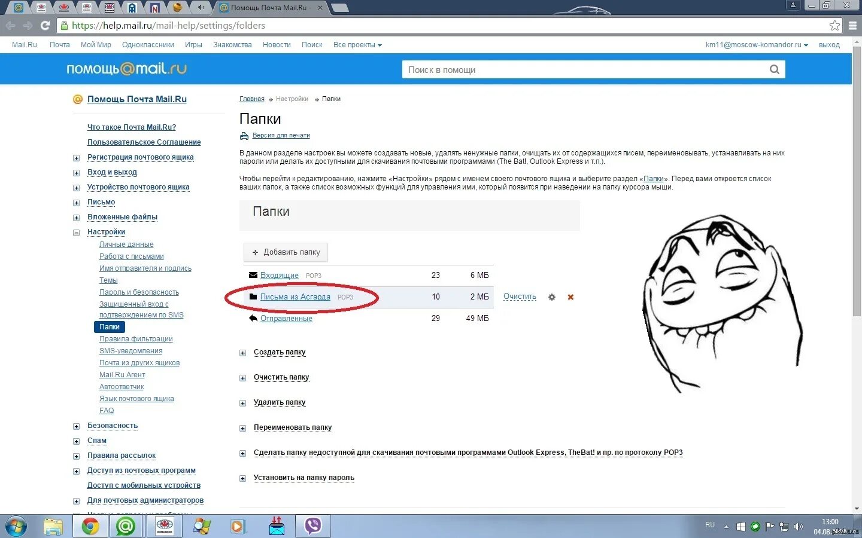The image size is (862, 538).
Task: Open the mail envelope app on taskbar
Action: 276,526
